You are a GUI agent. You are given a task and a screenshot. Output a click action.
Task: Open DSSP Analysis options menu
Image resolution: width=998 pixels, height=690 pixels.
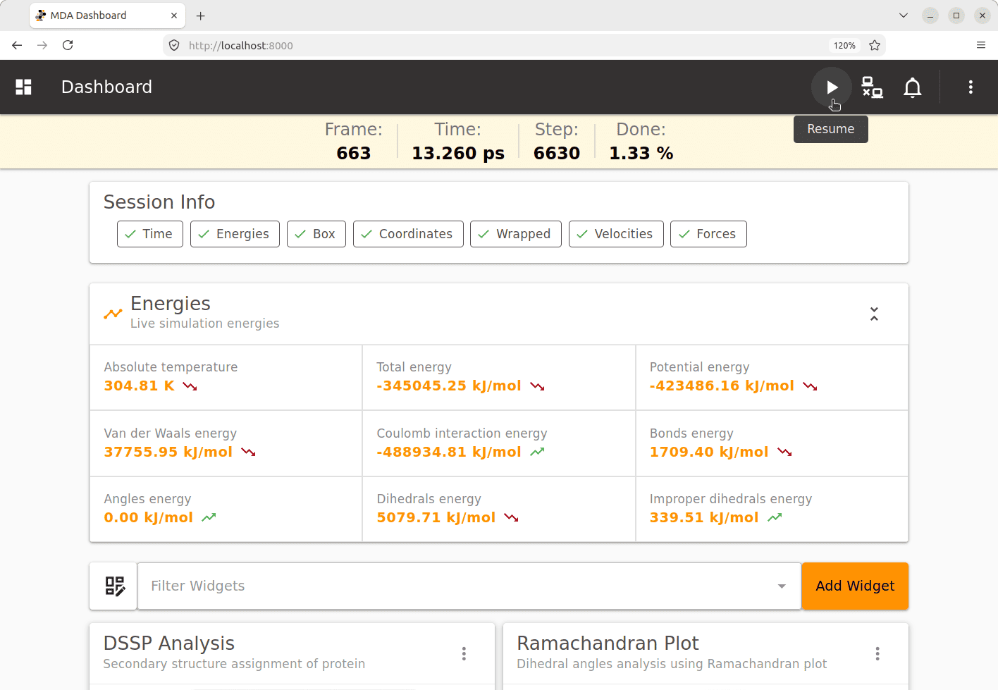(464, 653)
